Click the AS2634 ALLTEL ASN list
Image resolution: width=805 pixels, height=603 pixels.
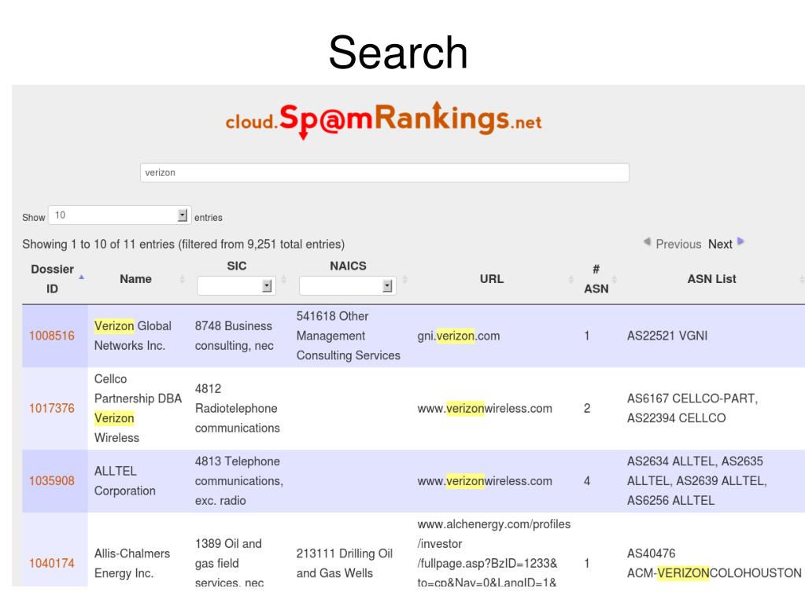696,481
